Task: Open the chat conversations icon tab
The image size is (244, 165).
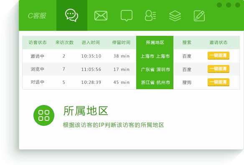Action: click(x=72, y=15)
